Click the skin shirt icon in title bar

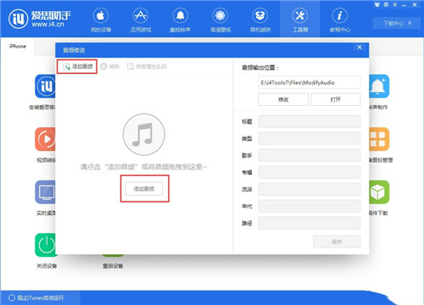coord(377,4)
